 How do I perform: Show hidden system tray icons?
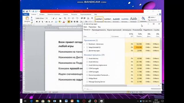[x=138, y=101]
